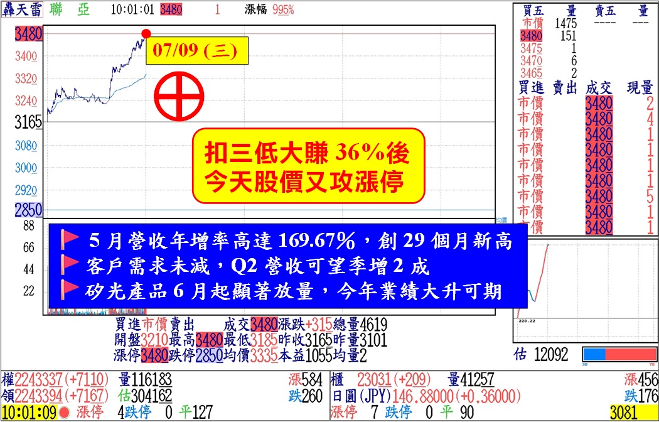The height and width of the screenshot is (422, 659).
Task: Click the 漲幅 label in header
Action: point(257,9)
